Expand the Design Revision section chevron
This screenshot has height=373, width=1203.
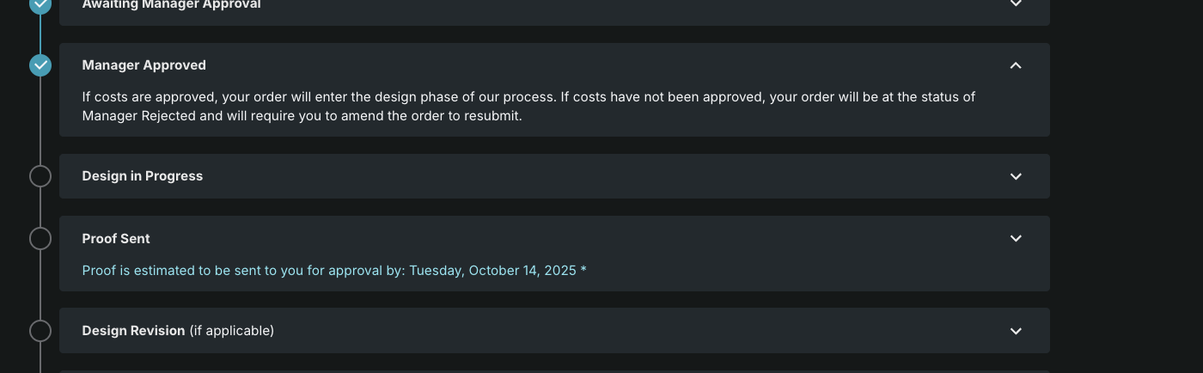point(1016,331)
